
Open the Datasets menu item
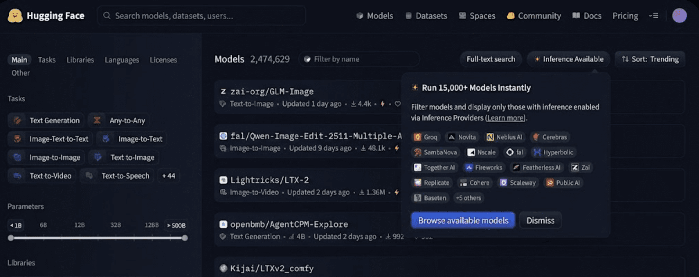click(426, 16)
